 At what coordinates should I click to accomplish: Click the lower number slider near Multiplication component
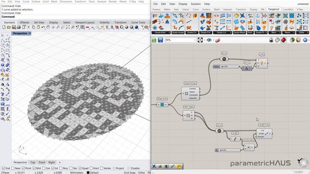point(228,150)
